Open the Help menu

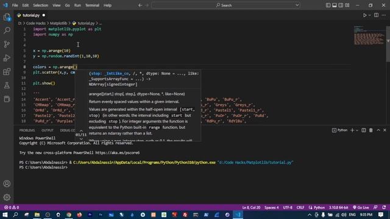click(107, 5)
